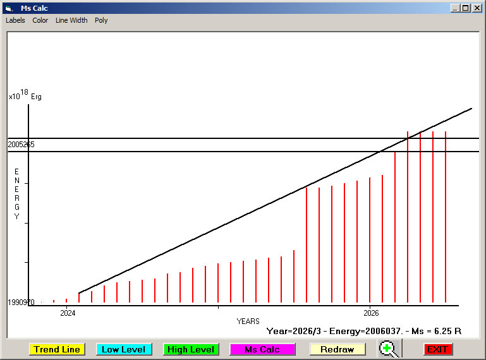Select the 2005265 energy level label

(x=21, y=145)
